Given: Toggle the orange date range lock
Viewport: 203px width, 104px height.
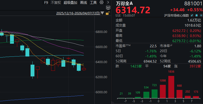Looking at the screenshot, I should pyautogui.click(x=107, y=13).
